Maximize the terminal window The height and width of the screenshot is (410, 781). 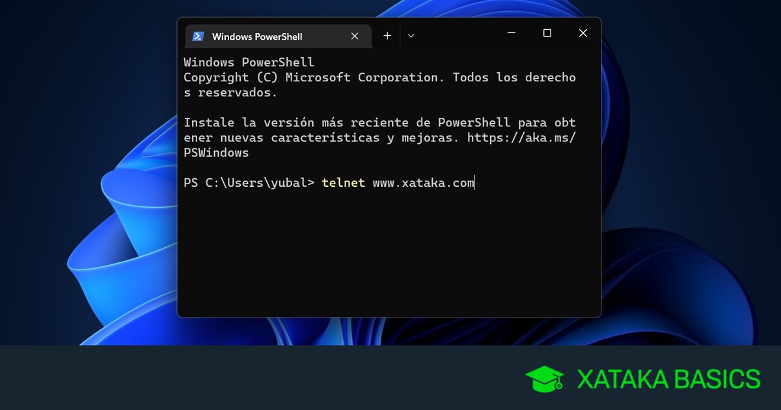pyautogui.click(x=547, y=33)
